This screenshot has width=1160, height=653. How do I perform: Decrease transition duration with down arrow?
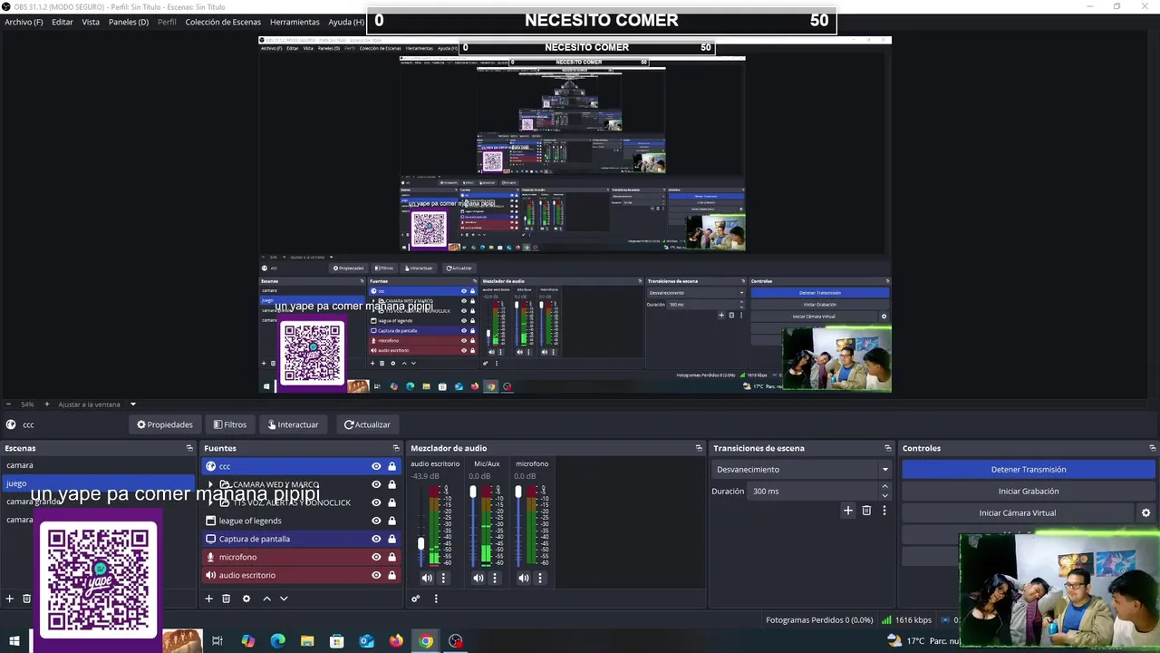884,496
